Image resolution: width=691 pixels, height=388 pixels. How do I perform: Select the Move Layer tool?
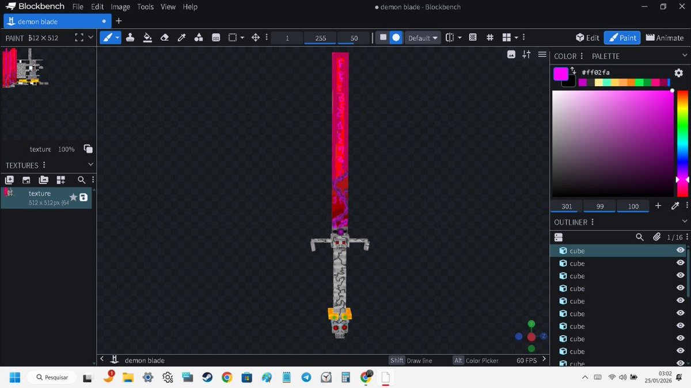coord(256,37)
